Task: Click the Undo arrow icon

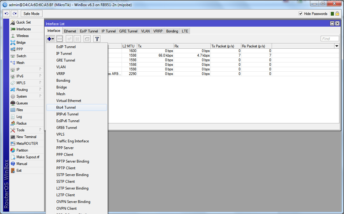Action: coord(6,14)
